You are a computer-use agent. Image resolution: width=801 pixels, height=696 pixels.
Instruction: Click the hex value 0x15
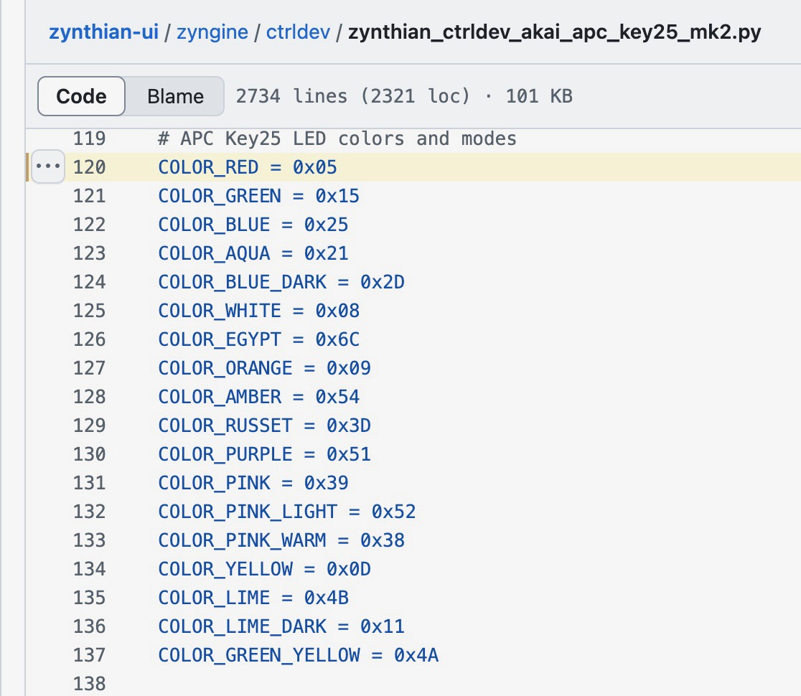coord(337,196)
